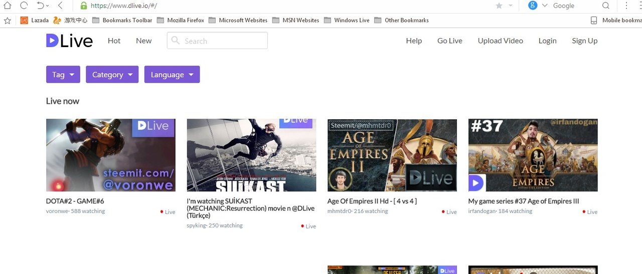
Task: Click the DLive search field
Action: tap(217, 41)
